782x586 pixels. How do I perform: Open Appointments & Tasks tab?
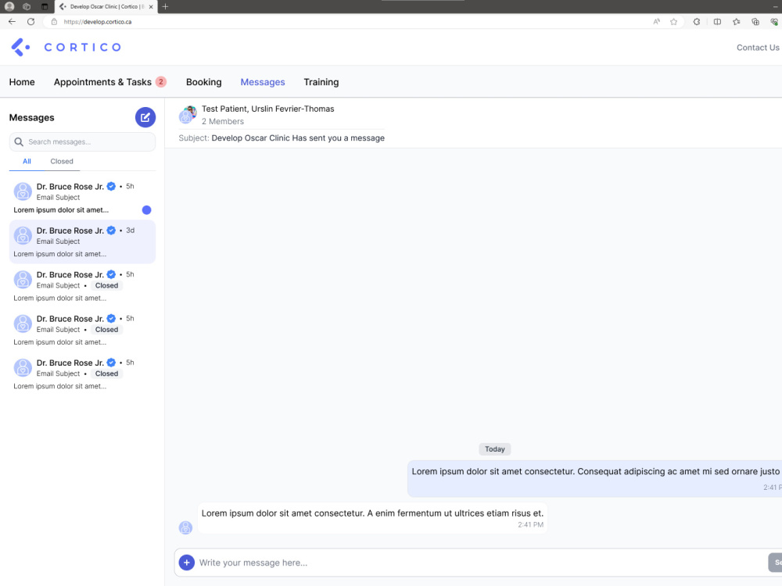pos(102,82)
